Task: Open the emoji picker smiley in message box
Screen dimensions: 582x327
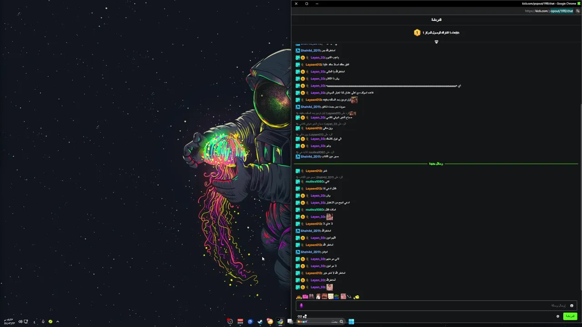Action: [572, 306]
